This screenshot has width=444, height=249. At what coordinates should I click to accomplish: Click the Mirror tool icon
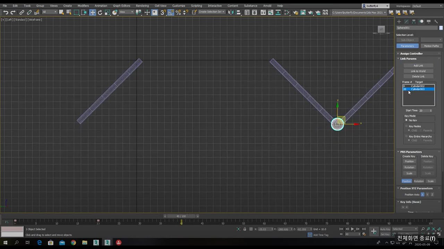230,12
